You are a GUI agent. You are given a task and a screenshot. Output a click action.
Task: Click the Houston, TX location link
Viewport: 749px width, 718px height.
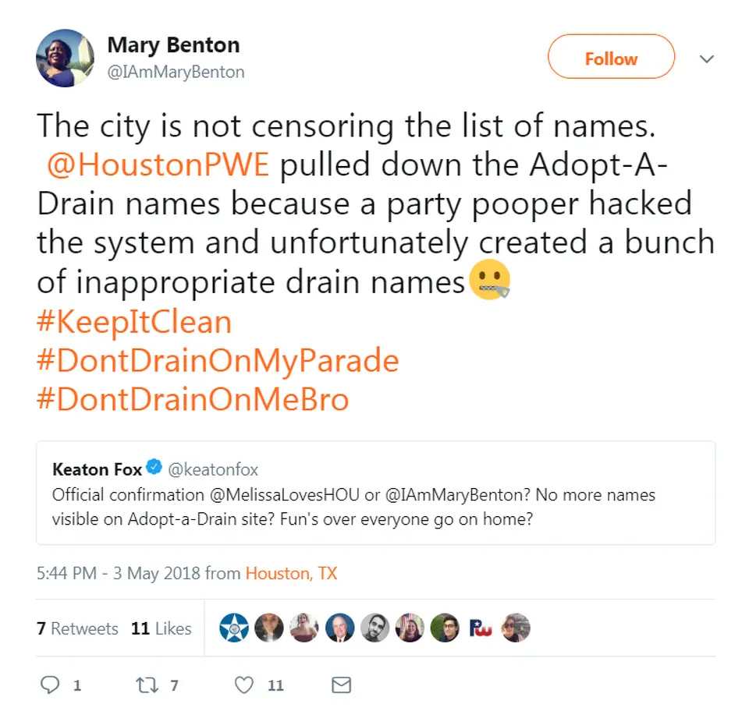click(x=291, y=574)
